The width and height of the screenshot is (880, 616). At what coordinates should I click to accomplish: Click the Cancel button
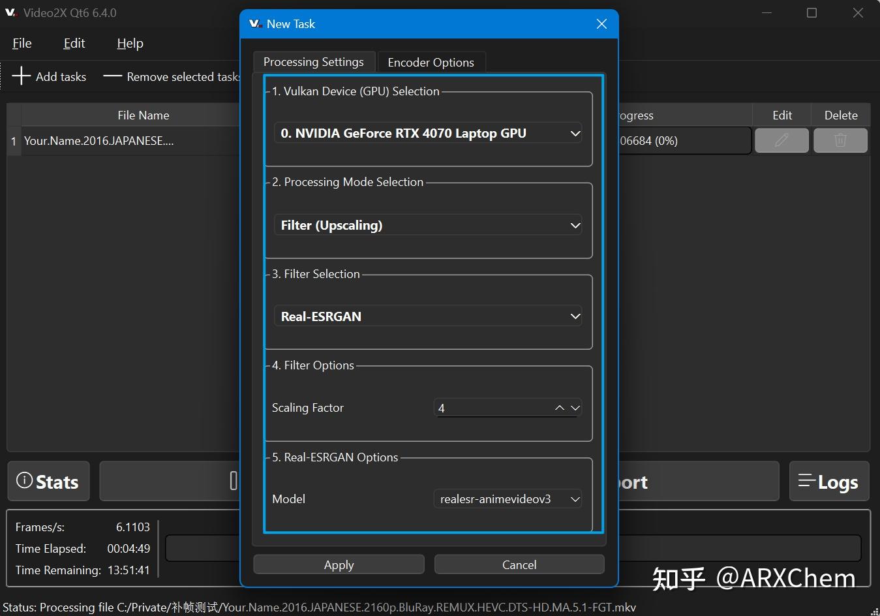(x=519, y=564)
